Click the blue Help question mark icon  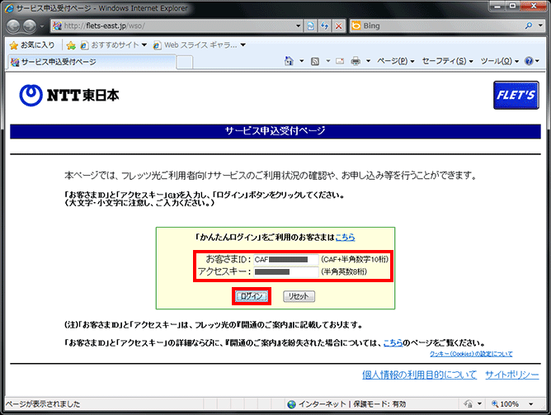[529, 61]
